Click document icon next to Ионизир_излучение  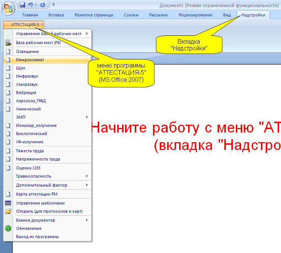8,125
